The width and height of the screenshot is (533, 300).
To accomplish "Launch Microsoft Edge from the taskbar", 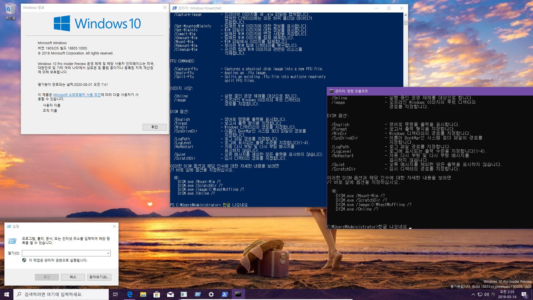I will [x=130, y=294].
